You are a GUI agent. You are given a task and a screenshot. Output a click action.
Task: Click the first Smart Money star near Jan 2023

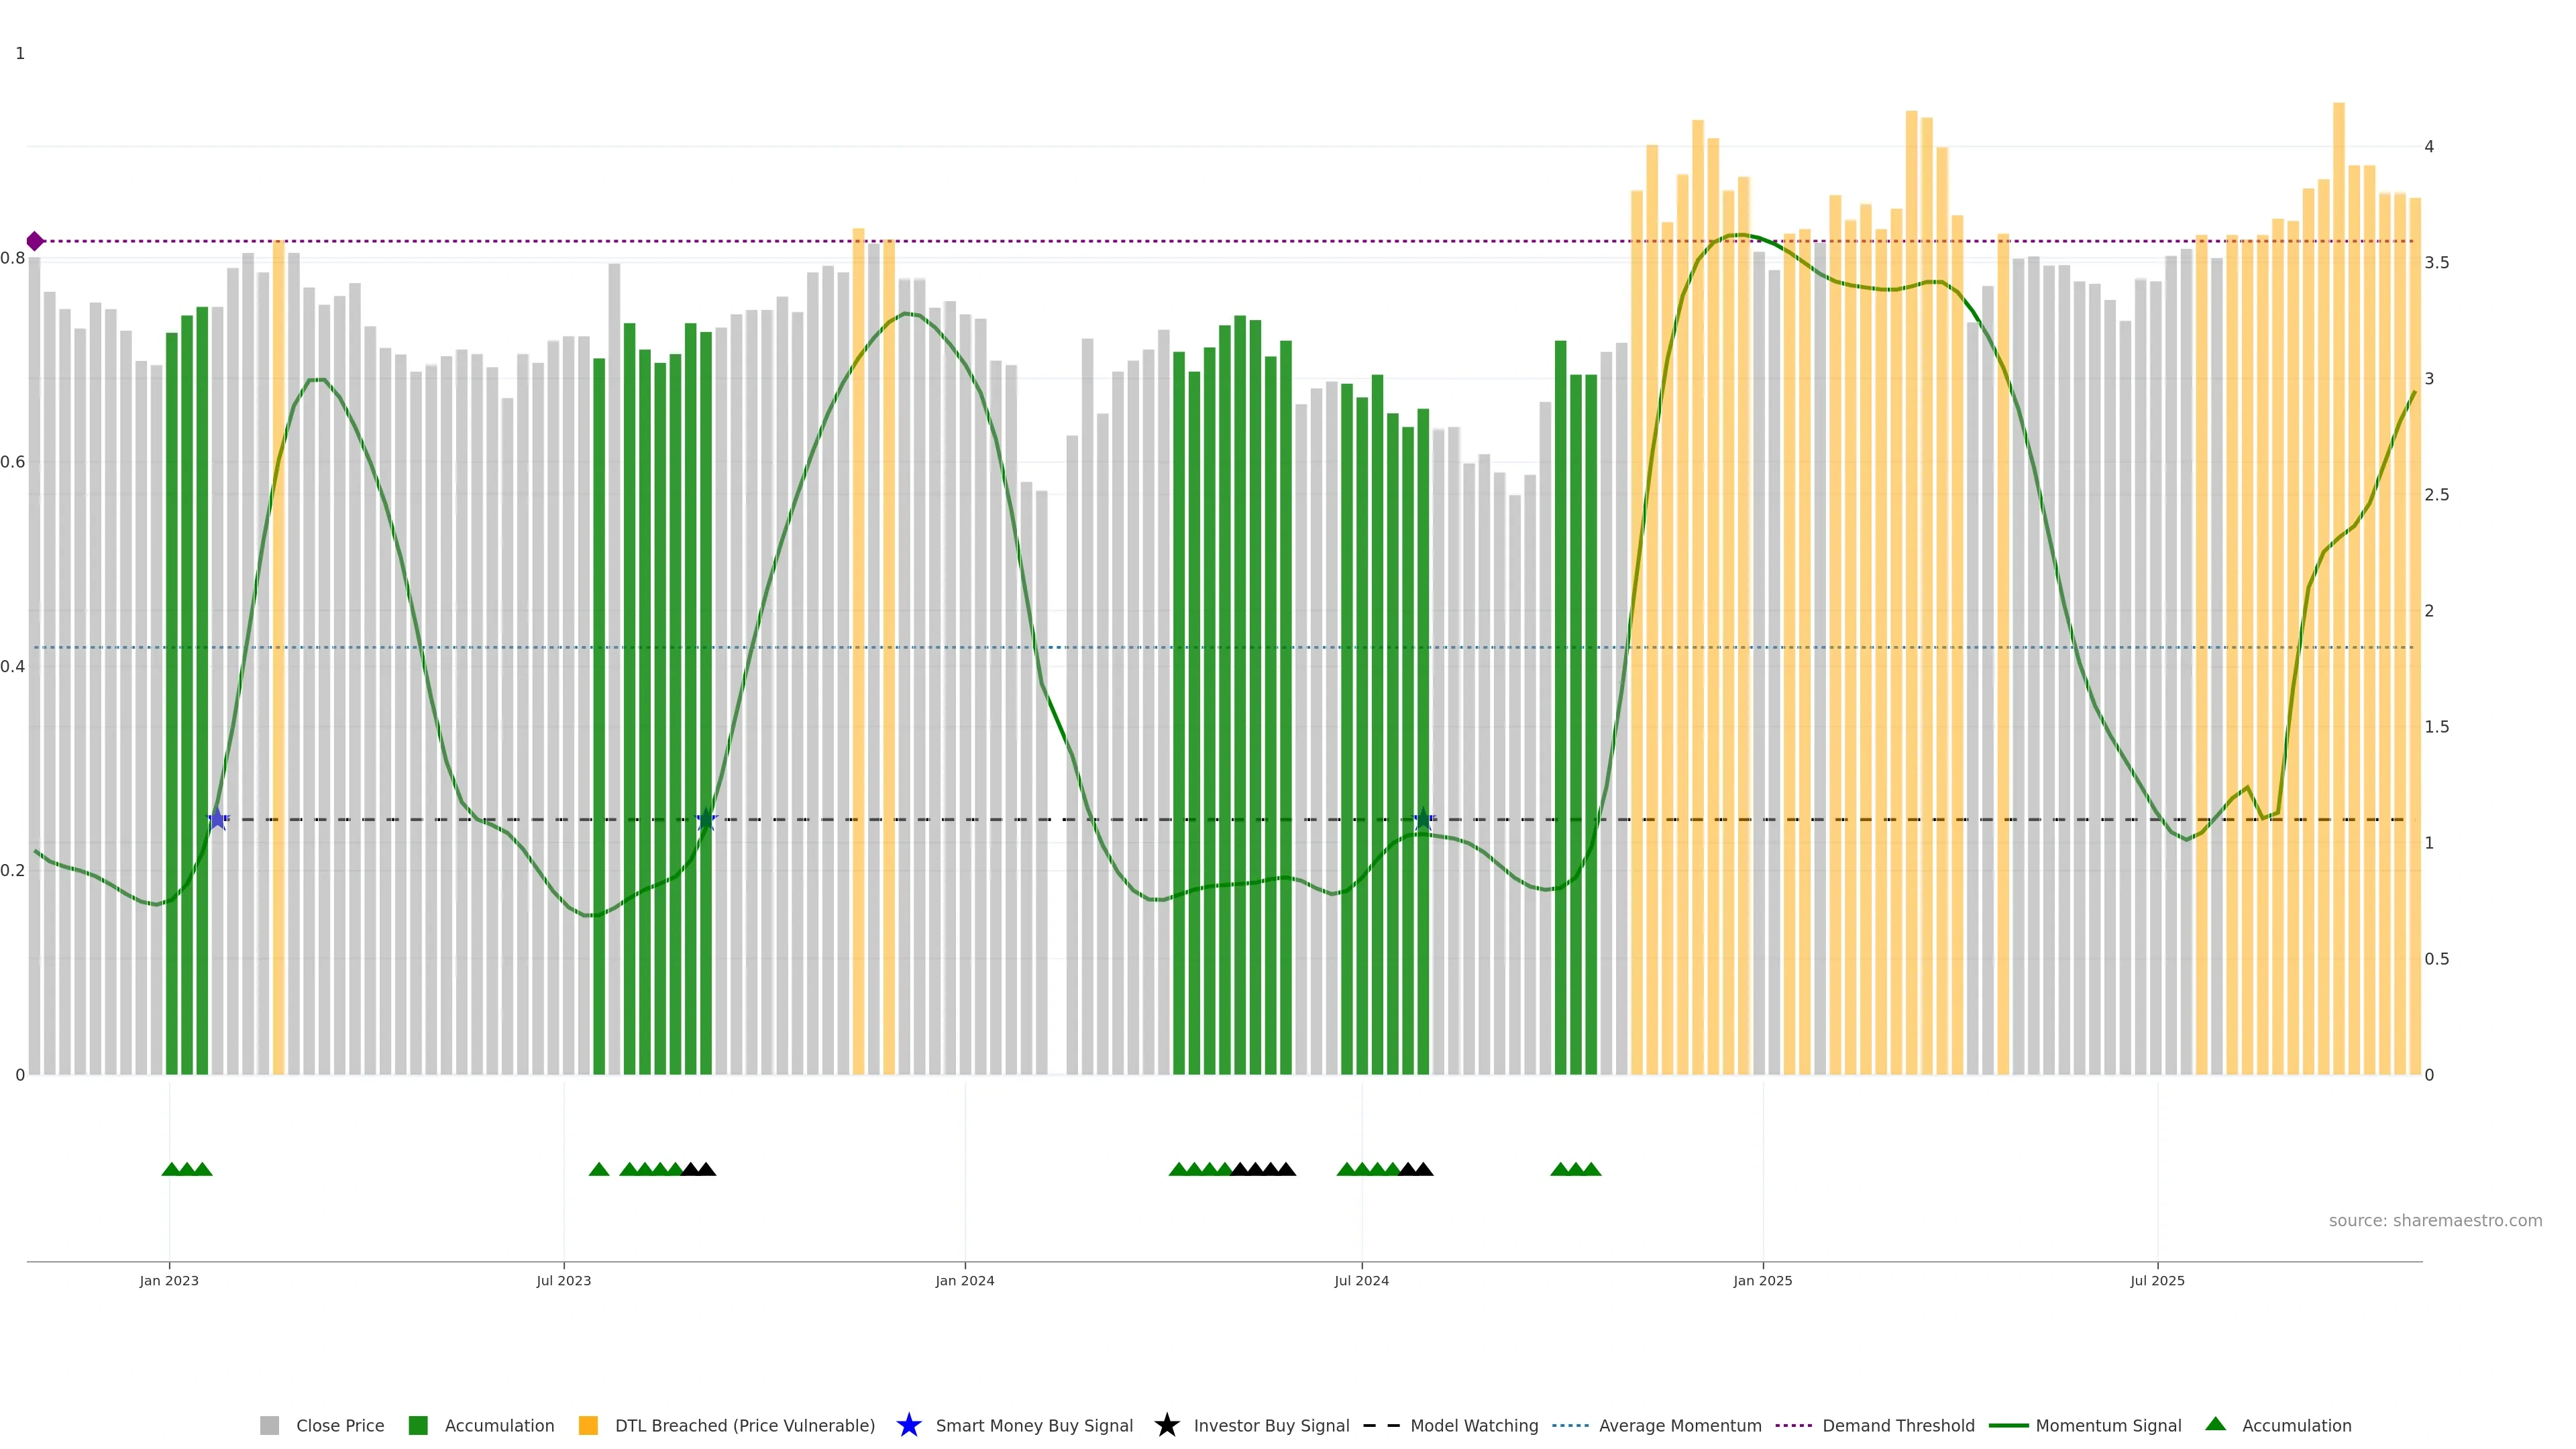click(x=217, y=819)
